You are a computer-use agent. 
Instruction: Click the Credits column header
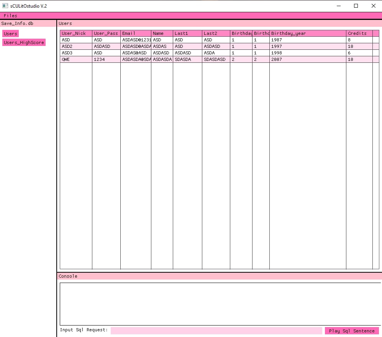(359, 33)
